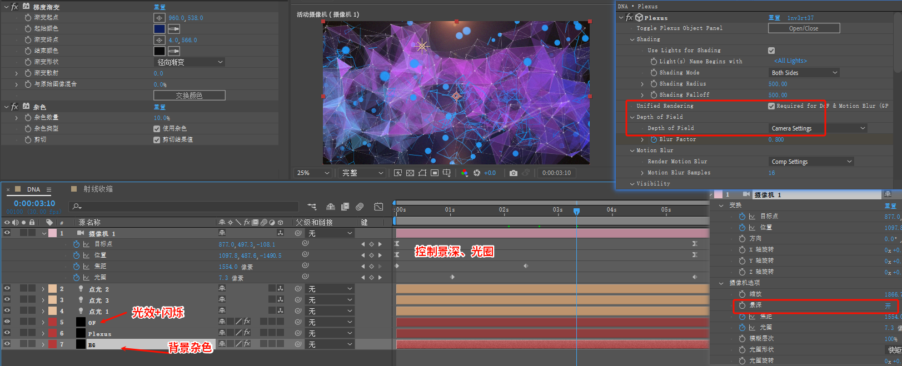This screenshot has width=902, height=366.
Task: Open the 25% magnification dropdown
Action: (x=312, y=173)
